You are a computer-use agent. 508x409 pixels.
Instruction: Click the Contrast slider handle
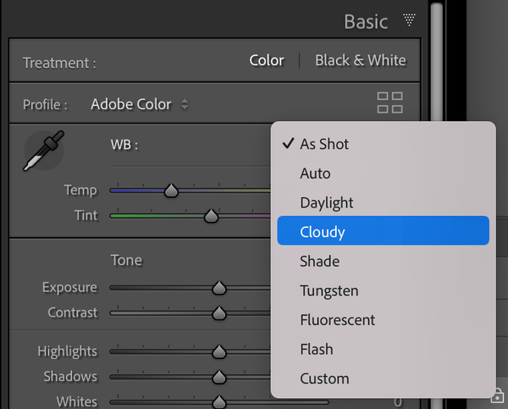pos(219,313)
